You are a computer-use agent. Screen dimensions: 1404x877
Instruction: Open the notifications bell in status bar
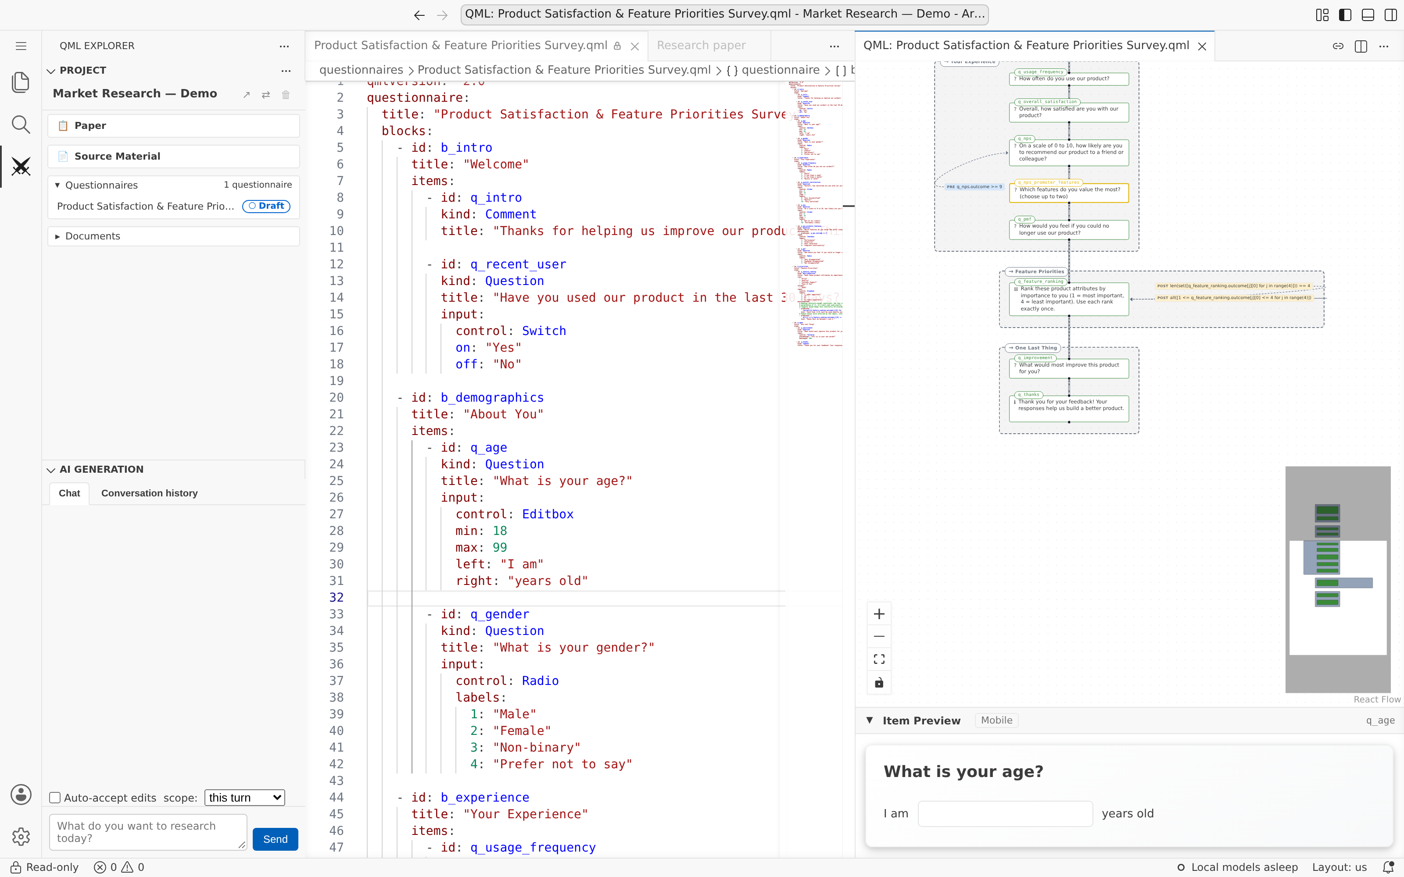click(x=1388, y=867)
